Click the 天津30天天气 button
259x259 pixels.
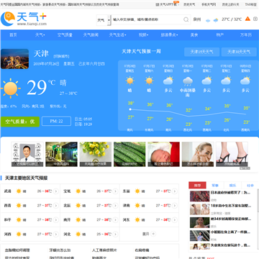coord(239,52)
